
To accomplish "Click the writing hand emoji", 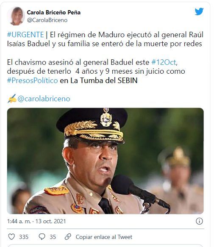I will pyautogui.click(x=12, y=99).
